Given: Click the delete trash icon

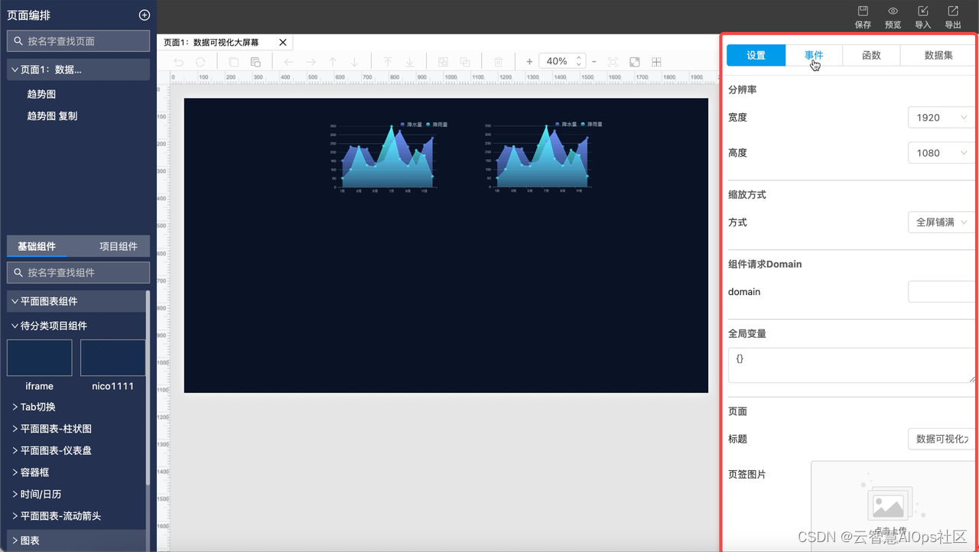Looking at the screenshot, I should point(499,62).
